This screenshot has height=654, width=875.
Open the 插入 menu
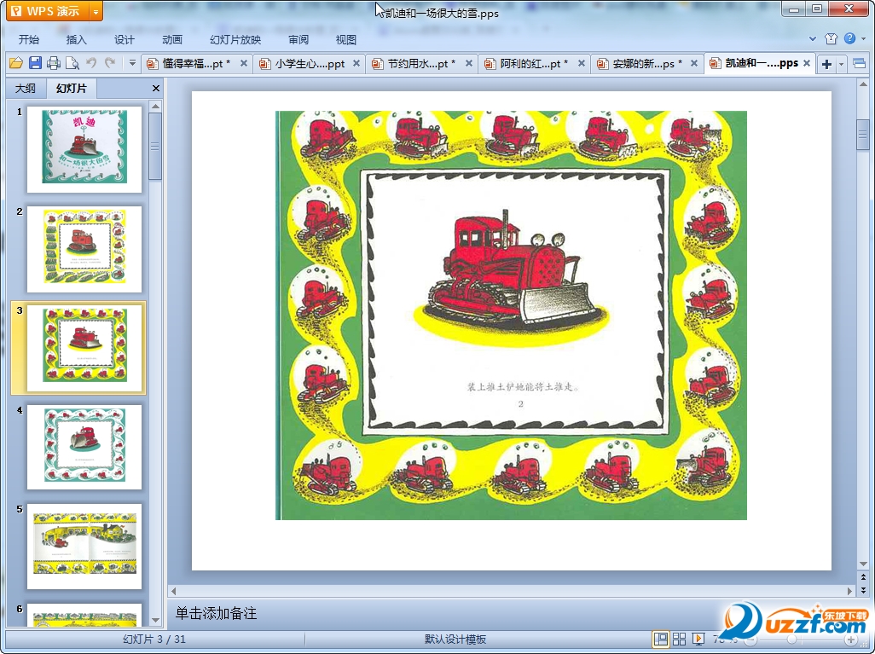pos(77,39)
